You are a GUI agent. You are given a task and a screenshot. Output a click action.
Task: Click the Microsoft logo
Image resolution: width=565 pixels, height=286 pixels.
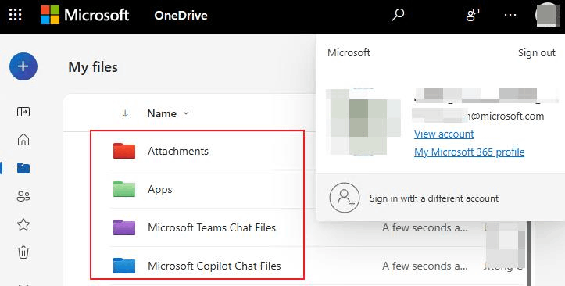click(85, 15)
